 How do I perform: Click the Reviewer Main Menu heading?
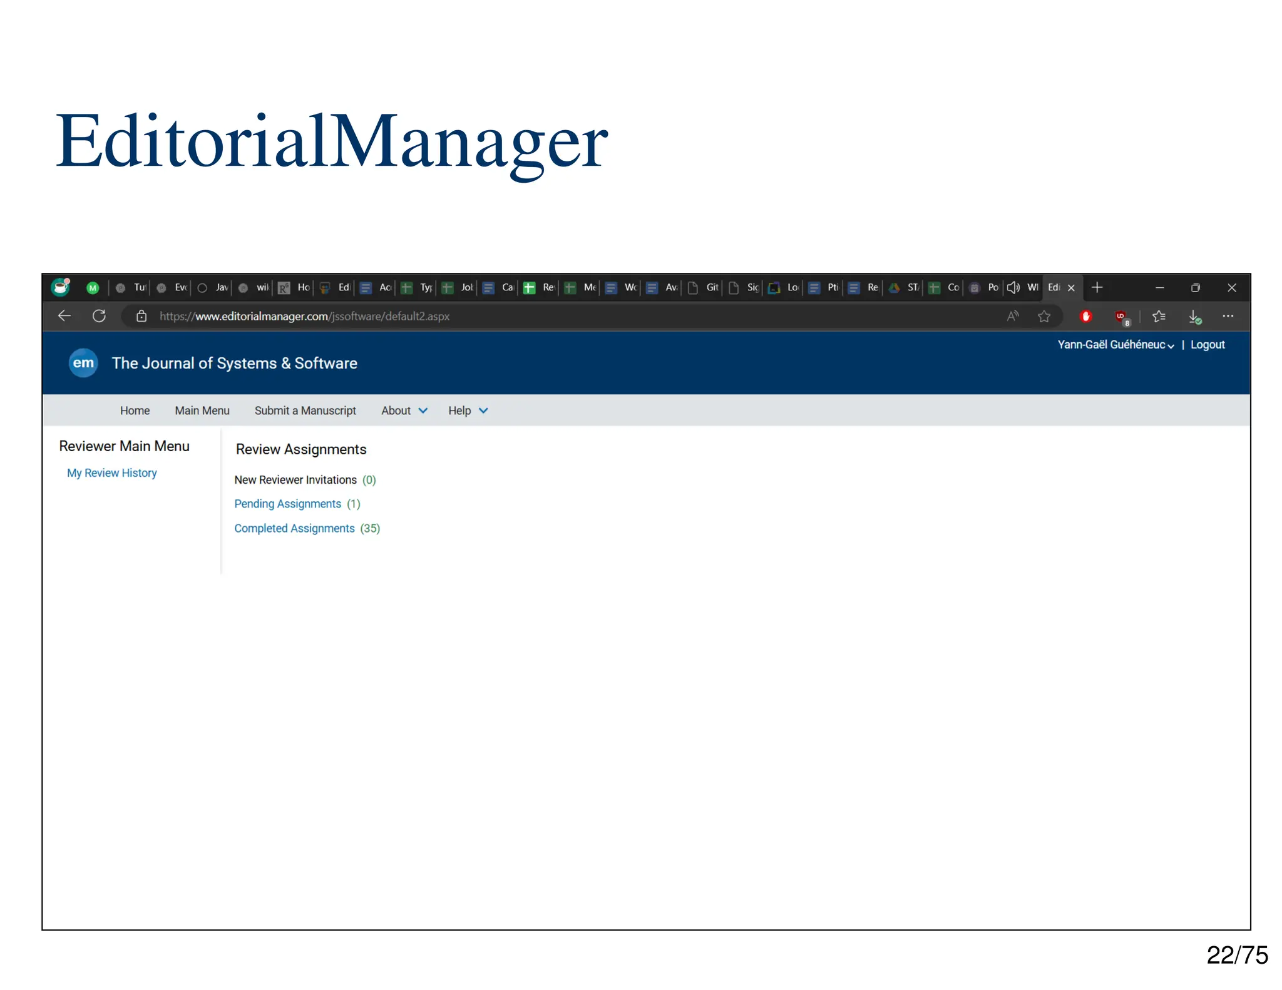[124, 446]
